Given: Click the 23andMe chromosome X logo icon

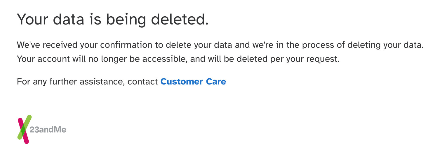Looking at the screenshot, I should coord(24,129).
